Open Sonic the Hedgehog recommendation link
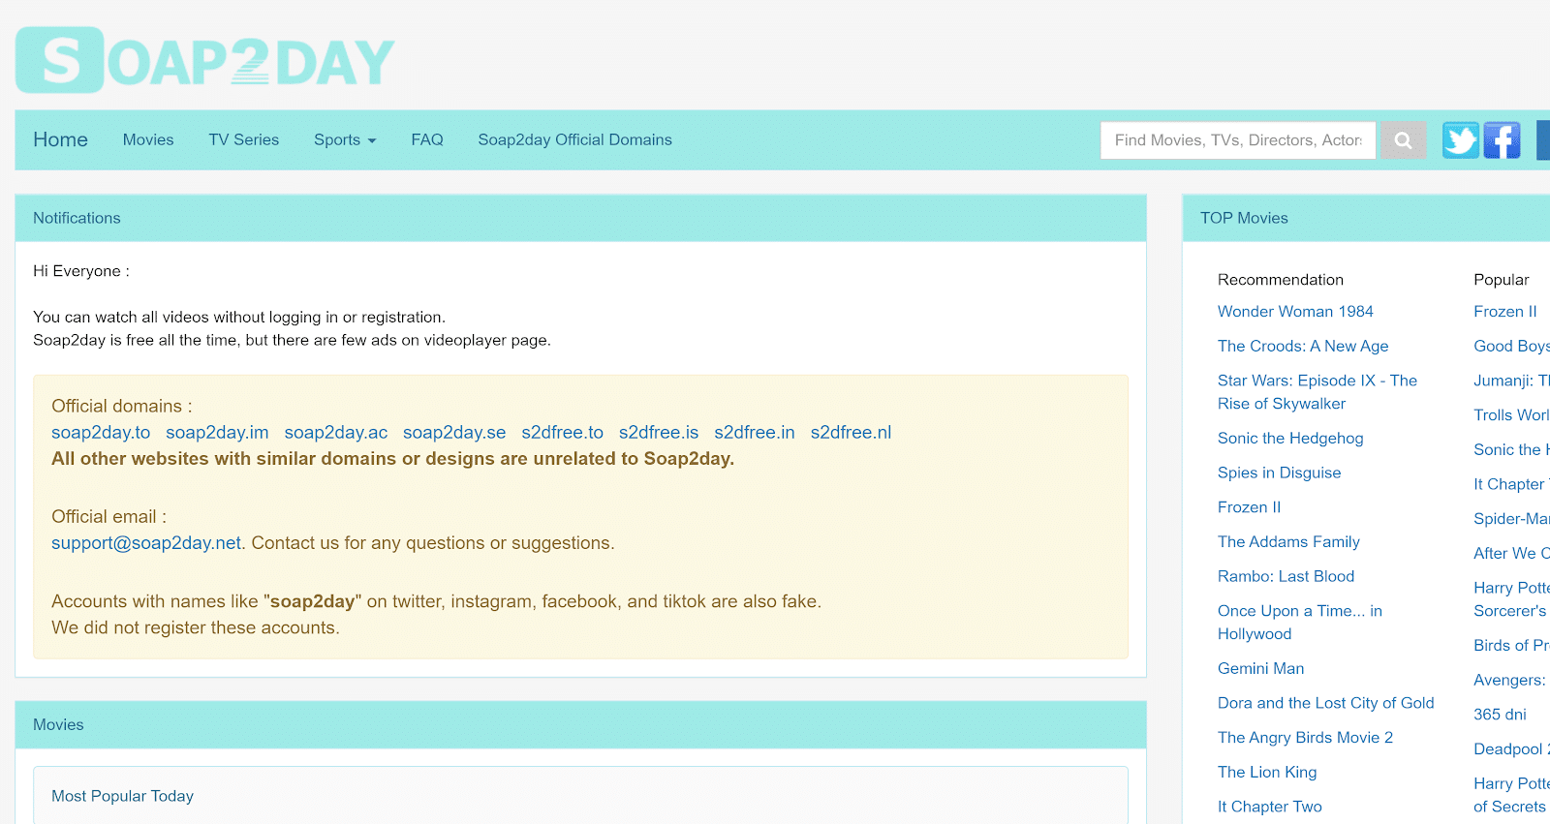This screenshot has width=1550, height=824. tap(1290, 439)
